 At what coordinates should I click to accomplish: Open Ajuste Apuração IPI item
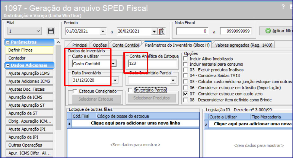(29, 129)
